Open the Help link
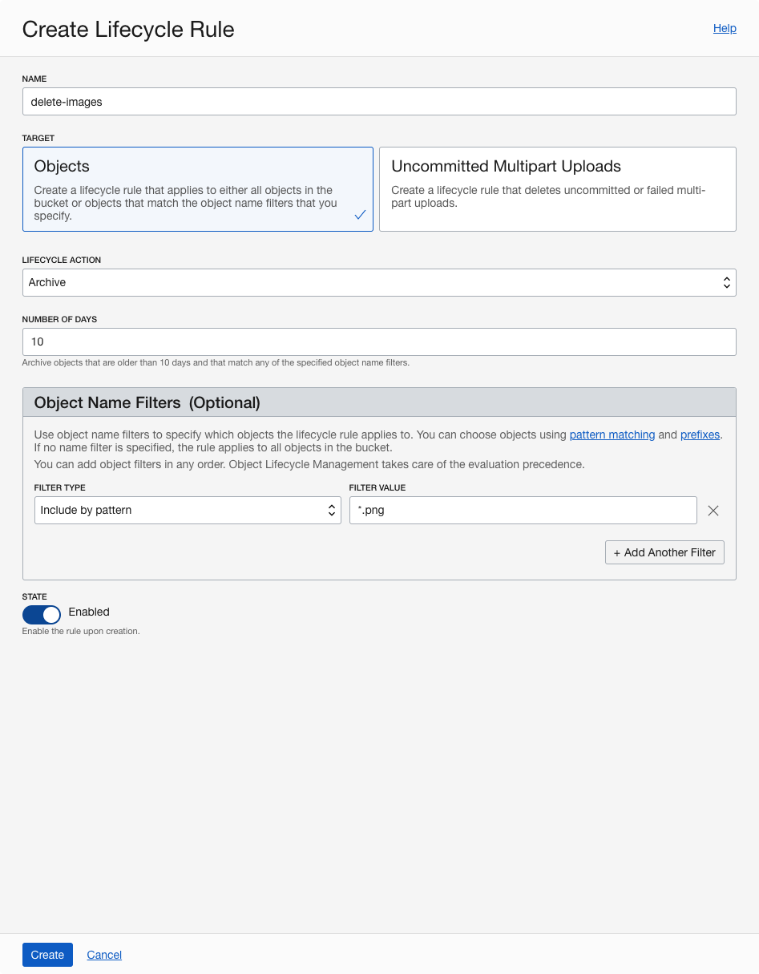759x974 pixels. click(725, 28)
